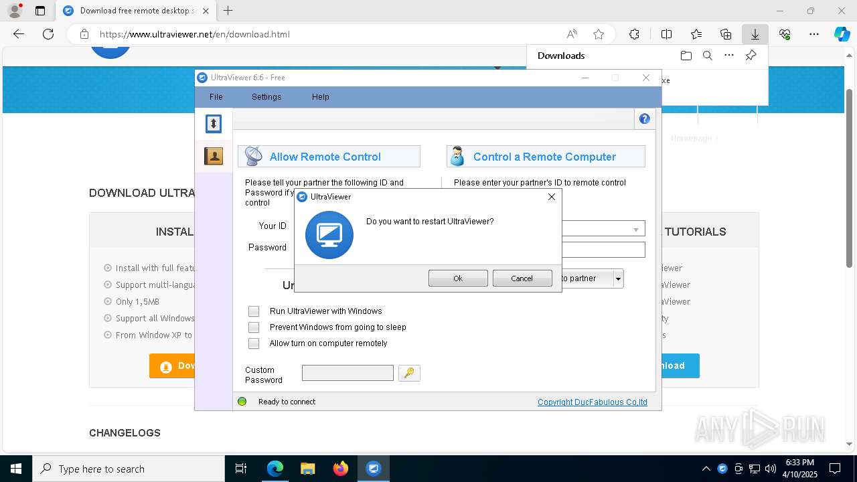Open Browser essentials heart icon

[785, 34]
